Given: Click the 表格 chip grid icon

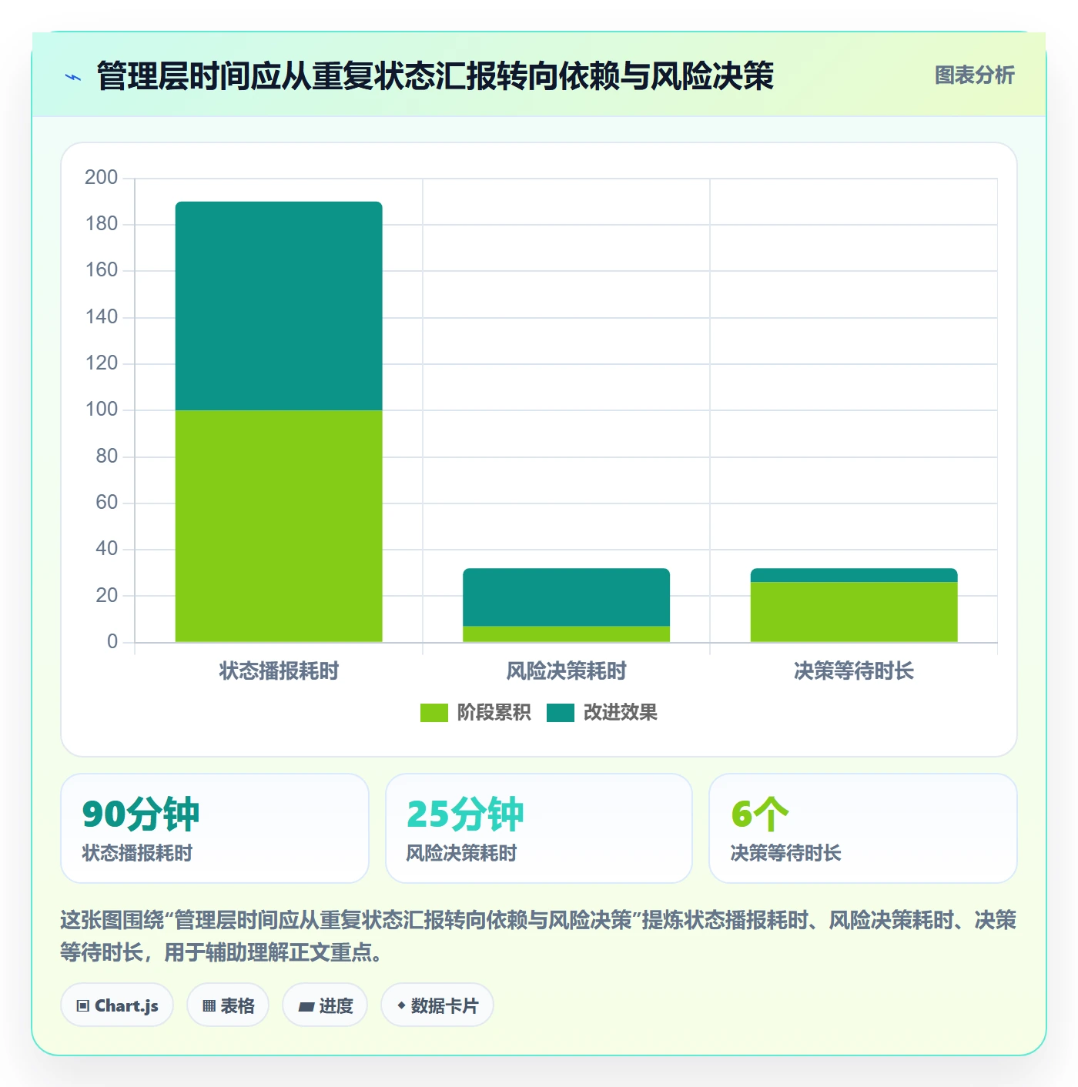Looking at the screenshot, I should (209, 1006).
